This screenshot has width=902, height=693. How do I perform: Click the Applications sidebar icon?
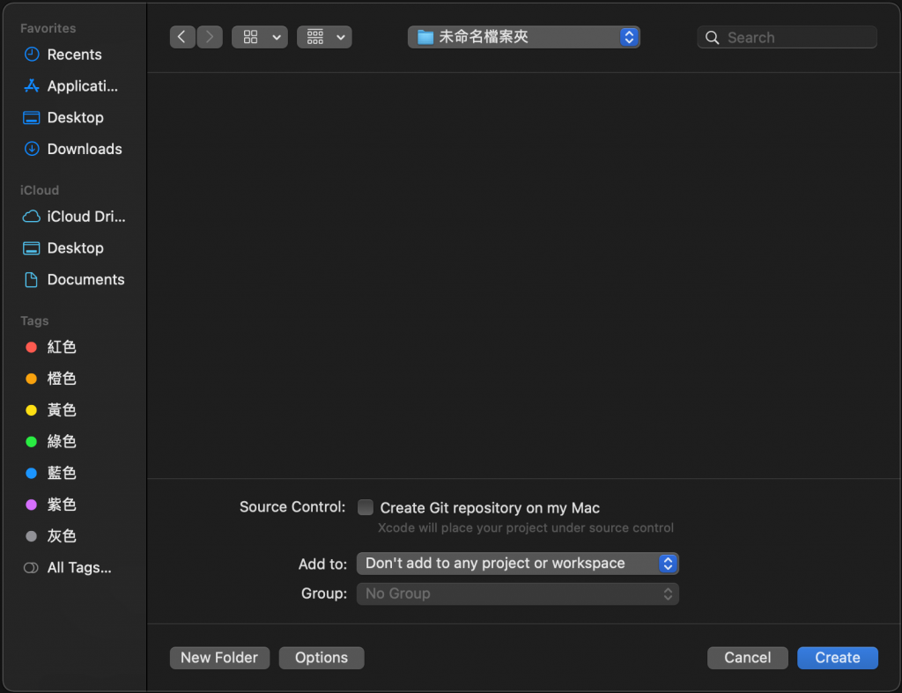32,86
